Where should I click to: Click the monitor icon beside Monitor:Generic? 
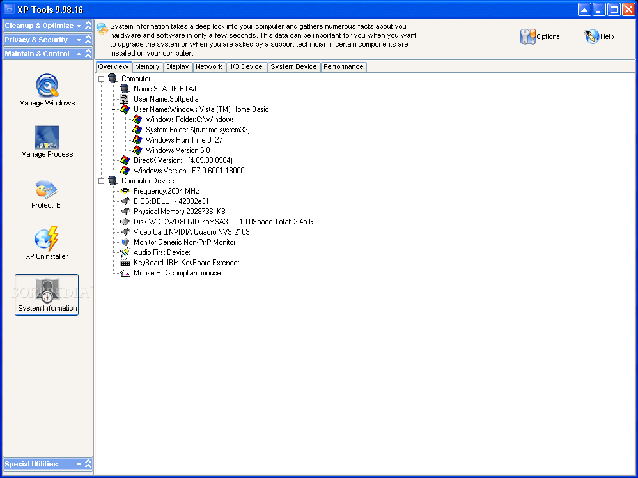tap(125, 242)
